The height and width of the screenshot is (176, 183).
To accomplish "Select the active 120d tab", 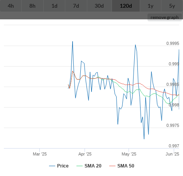I will pos(126,6).
